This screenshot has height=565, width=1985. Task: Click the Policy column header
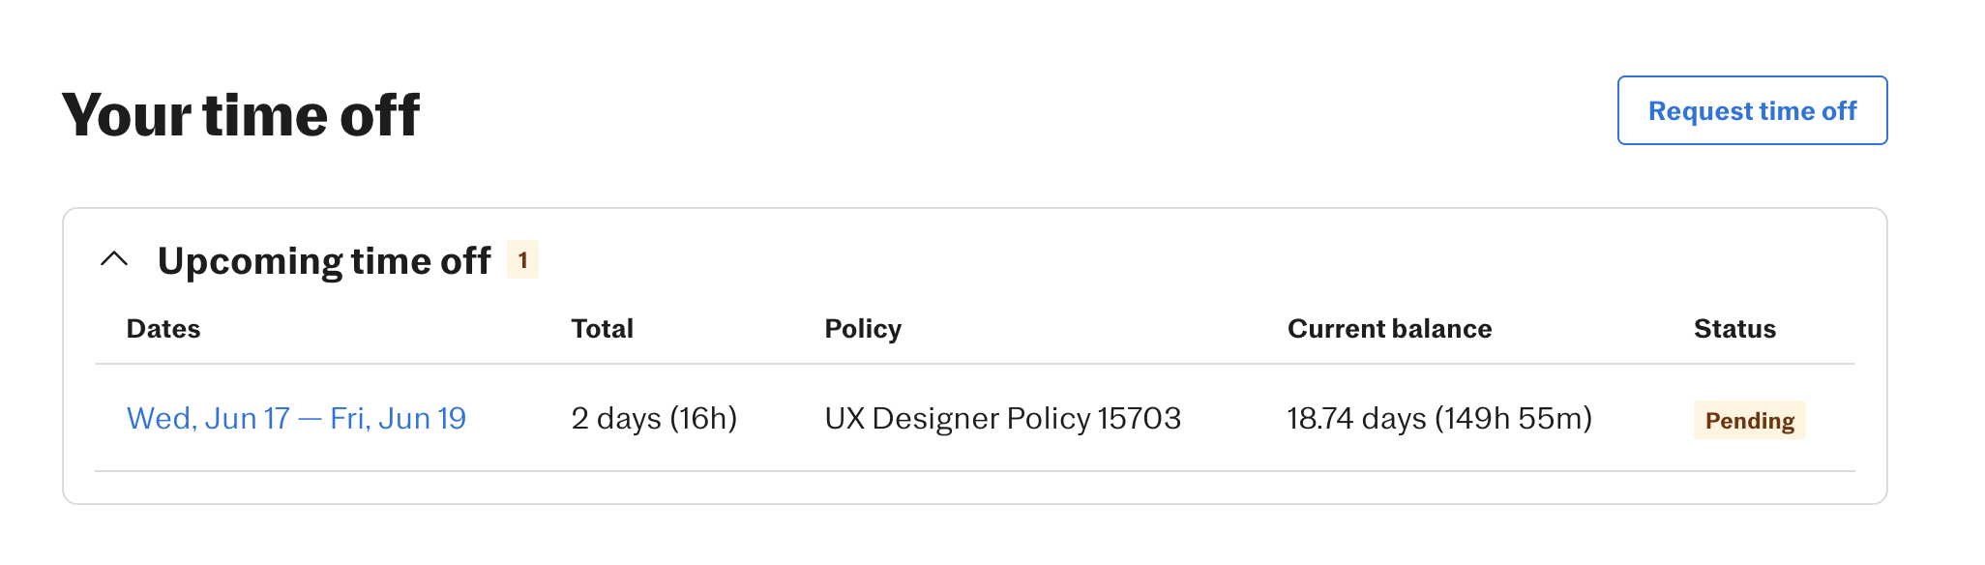[862, 329]
